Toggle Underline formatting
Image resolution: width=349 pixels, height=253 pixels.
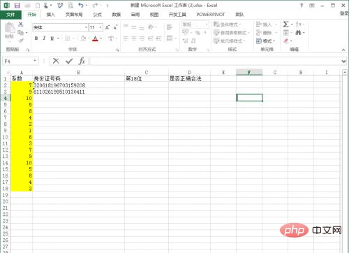[x=52, y=38]
